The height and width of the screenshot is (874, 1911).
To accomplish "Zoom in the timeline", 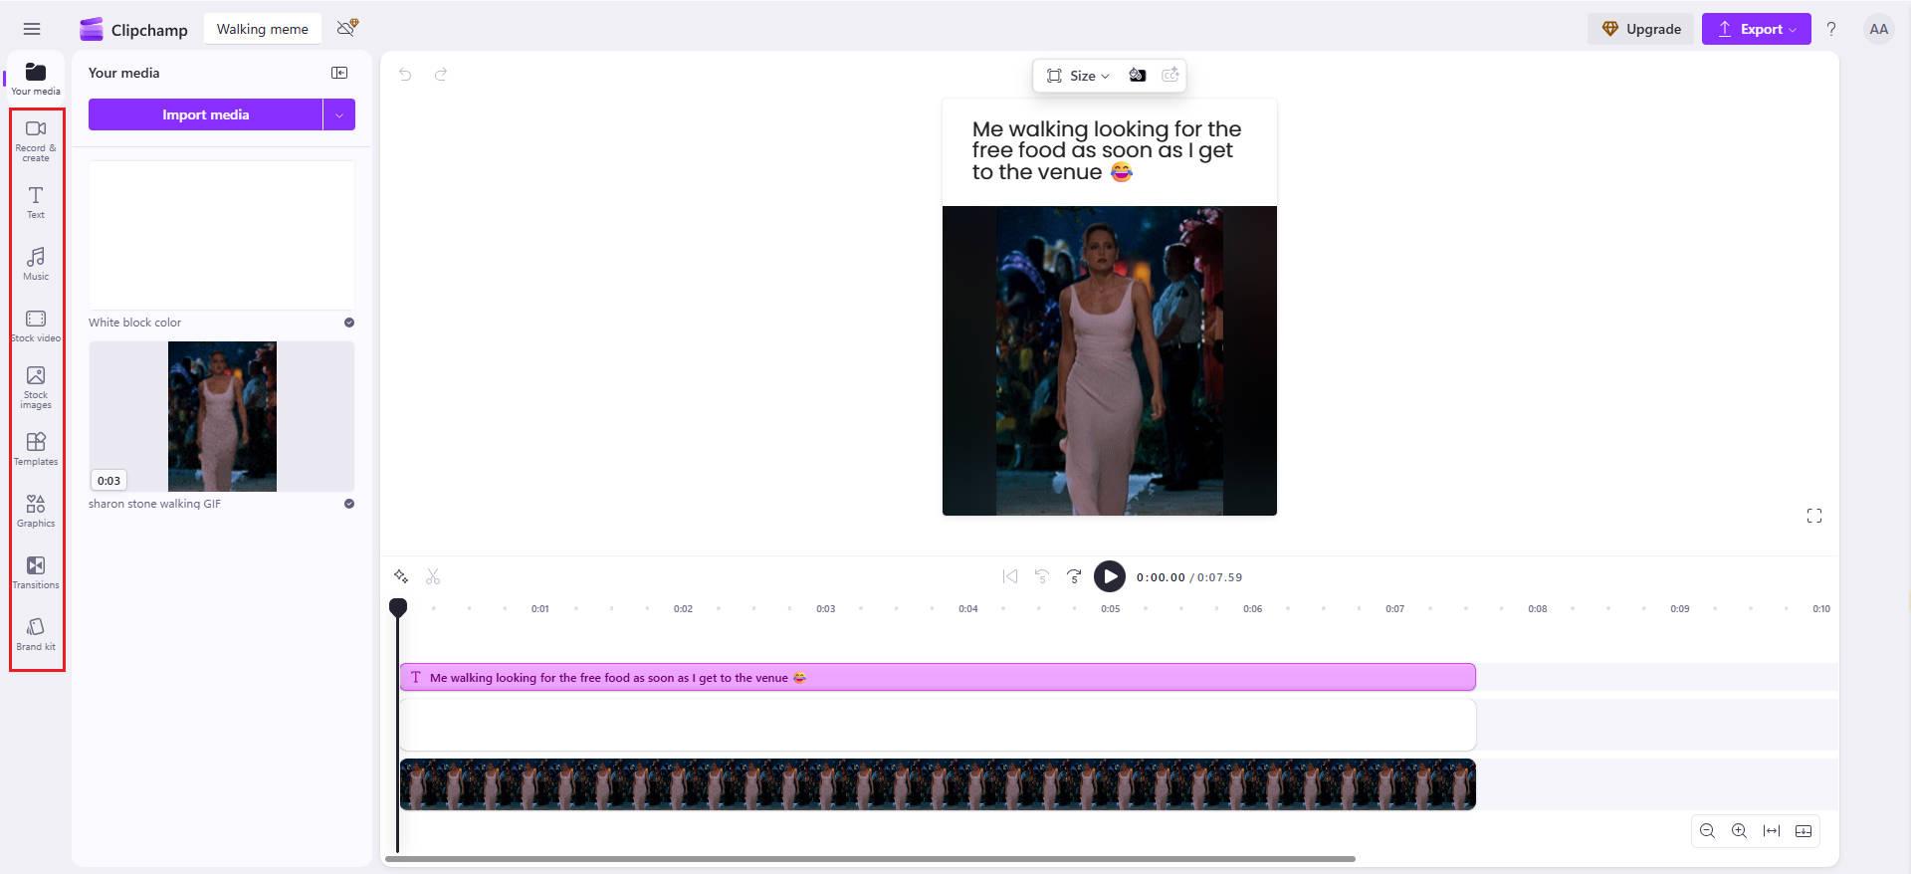I will (1740, 831).
